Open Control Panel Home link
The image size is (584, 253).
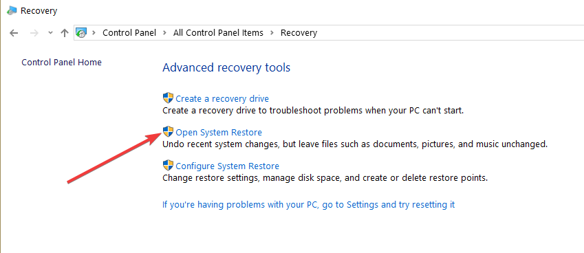point(61,62)
